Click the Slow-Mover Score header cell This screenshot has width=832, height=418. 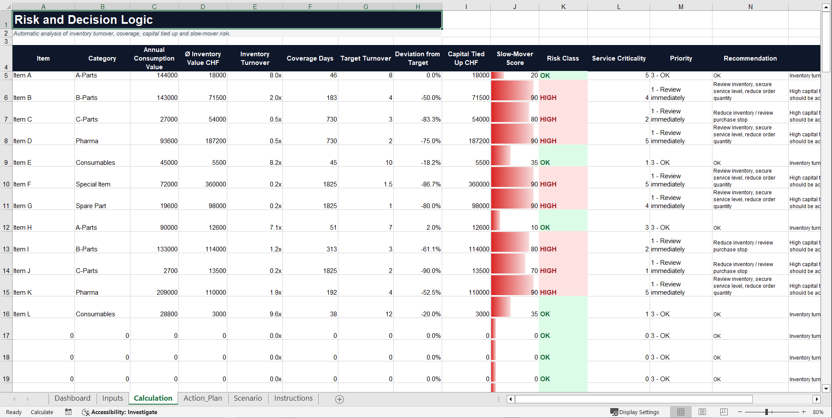tap(515, 58)
